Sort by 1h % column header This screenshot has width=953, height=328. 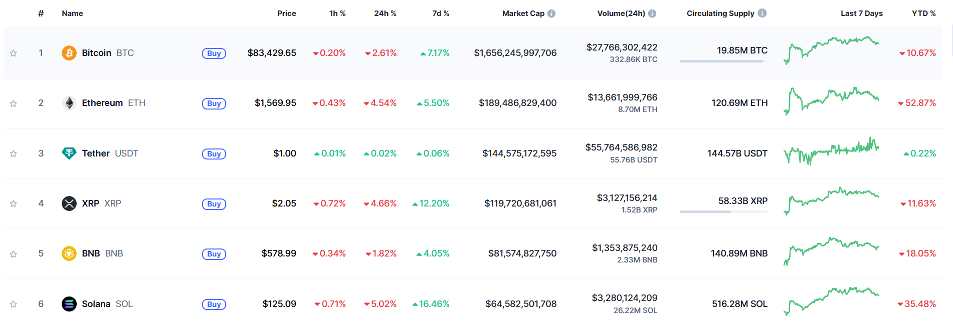click(x=337, y=13)
